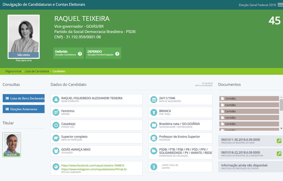Click help icon beside Situação Partido/Coligação

(x=117, y=54)
